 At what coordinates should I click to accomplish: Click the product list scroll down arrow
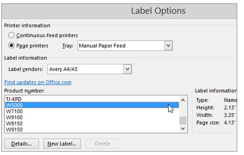tap(183, 129)
